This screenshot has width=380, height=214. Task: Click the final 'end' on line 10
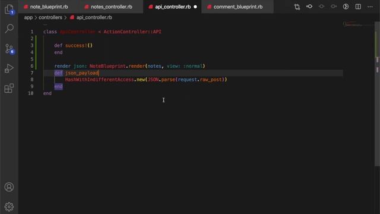[47, 93]
